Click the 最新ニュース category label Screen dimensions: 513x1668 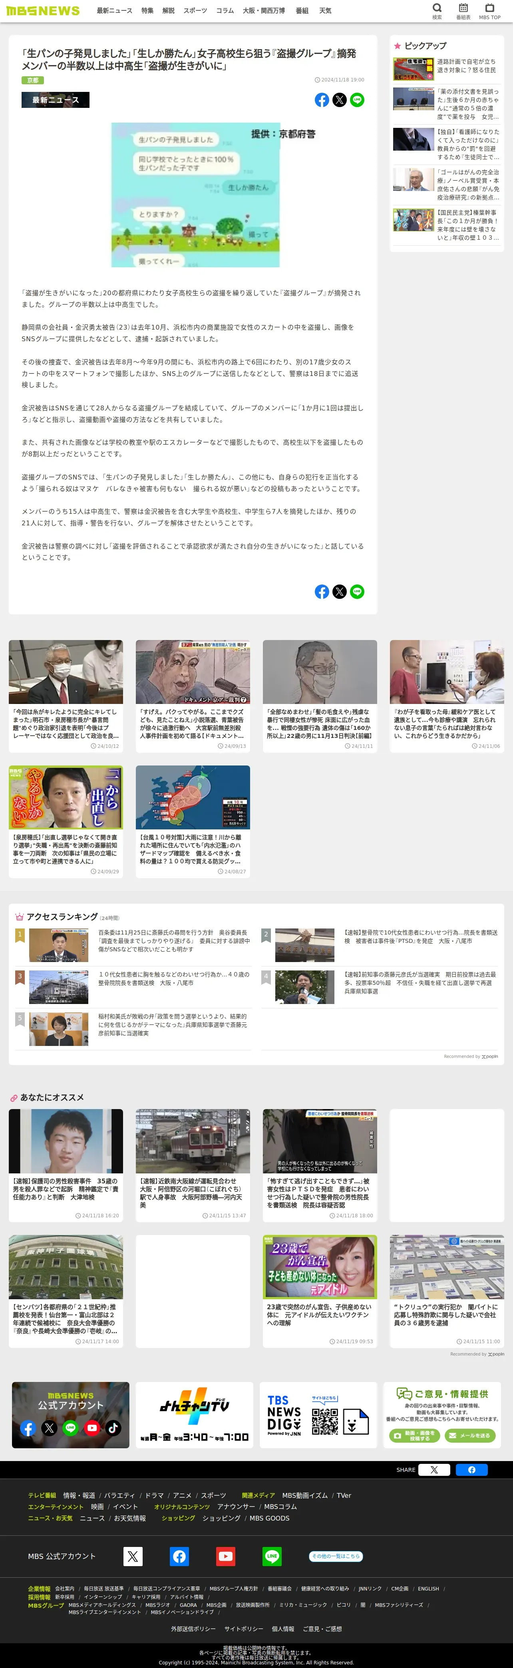click(55, 100)
